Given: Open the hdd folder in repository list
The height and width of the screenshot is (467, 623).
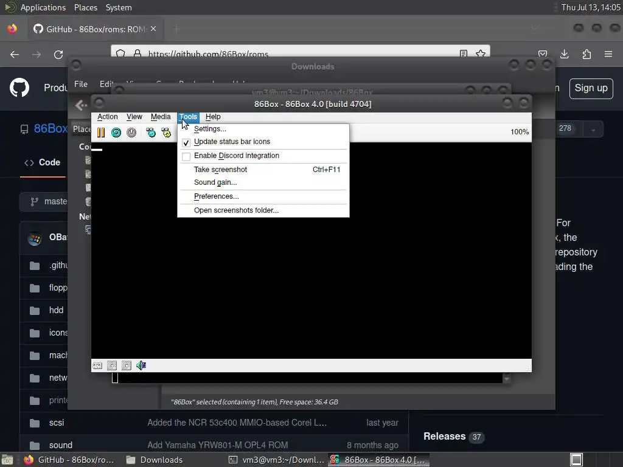Looking at the screenshot, I should [56, 310].
